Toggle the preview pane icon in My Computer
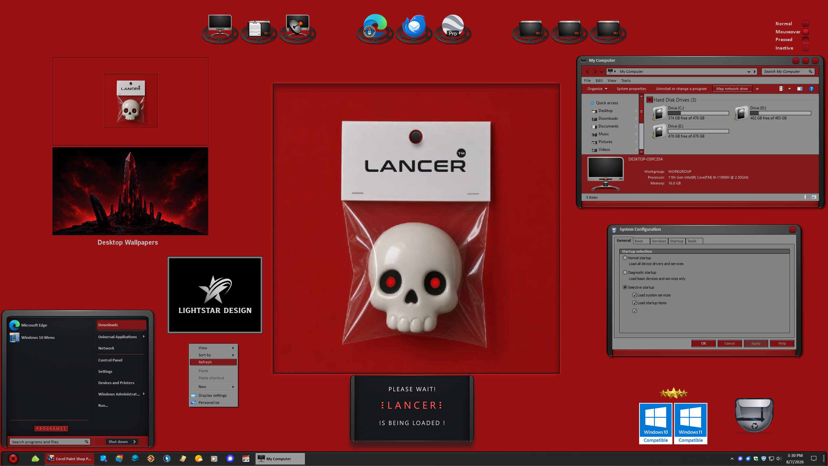Image resolution: width=828 pixels, height=466 pixels. click(800, 89)
